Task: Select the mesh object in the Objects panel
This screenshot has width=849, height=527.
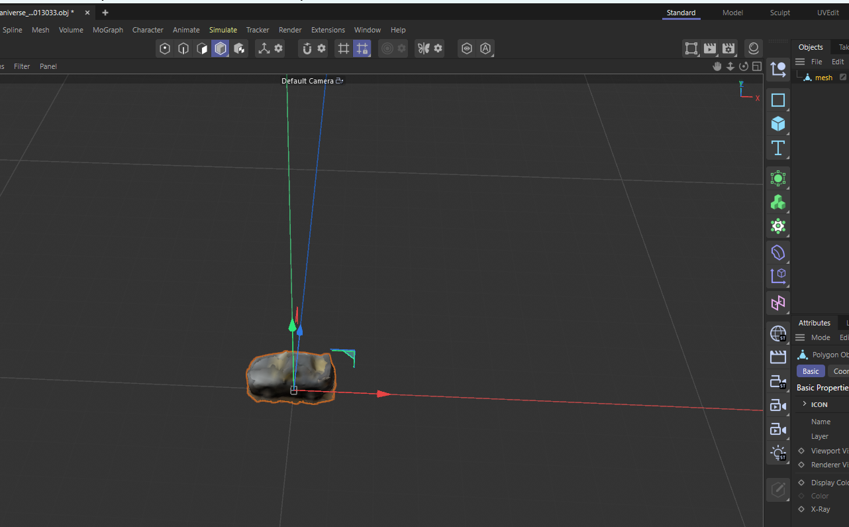Action: pyautogui.click(x=823, y=77)
